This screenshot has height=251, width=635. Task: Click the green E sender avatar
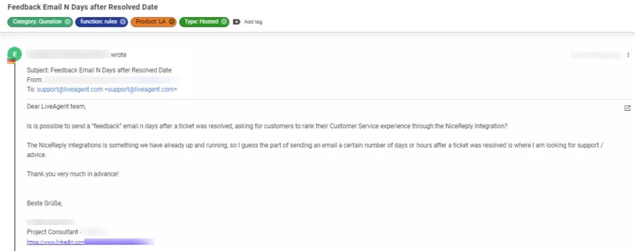(x=15, y=54)
